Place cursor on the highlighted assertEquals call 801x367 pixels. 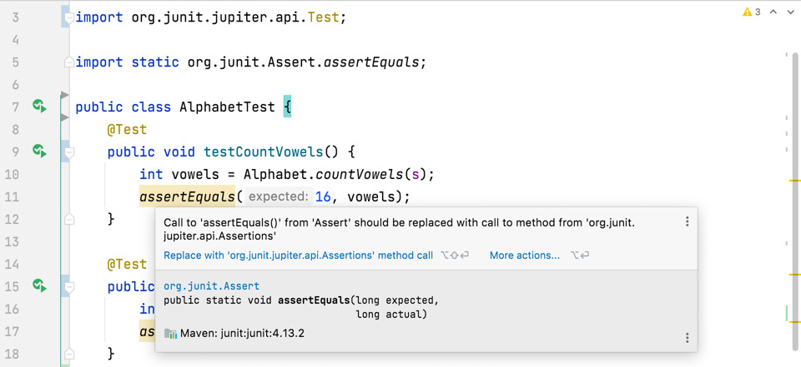pyautogui.click(x=187, y=197)
